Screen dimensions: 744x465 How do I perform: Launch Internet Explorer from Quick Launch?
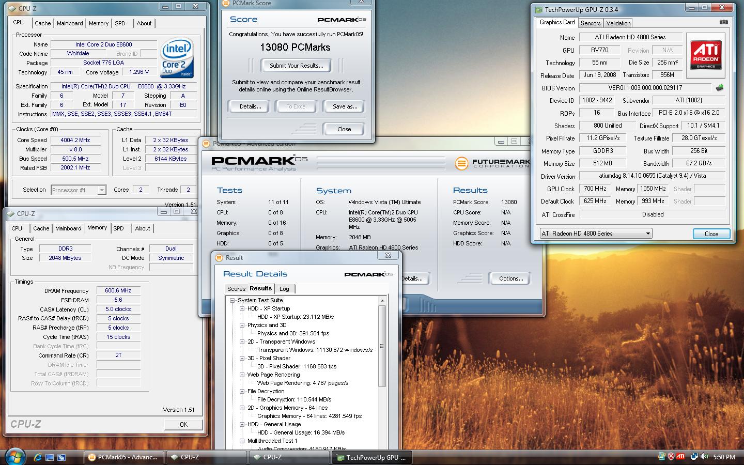pyautogui.click(x=38, y=457)
